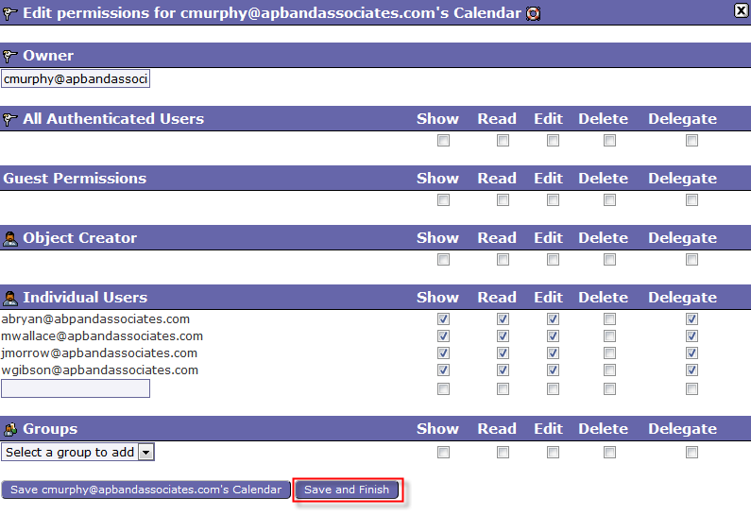Close the Edit permissions dialog
Viewport: 751px width, 516px height.
pos(741,10)
